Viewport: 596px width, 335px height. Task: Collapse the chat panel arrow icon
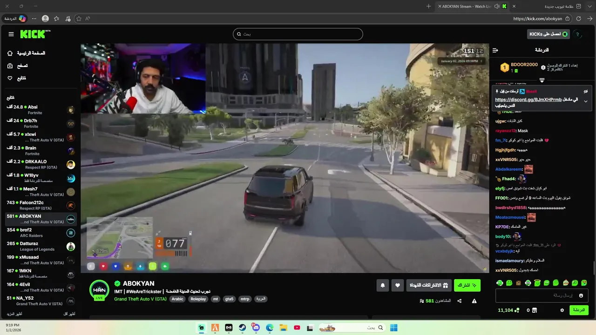click(x=495, y=50)
